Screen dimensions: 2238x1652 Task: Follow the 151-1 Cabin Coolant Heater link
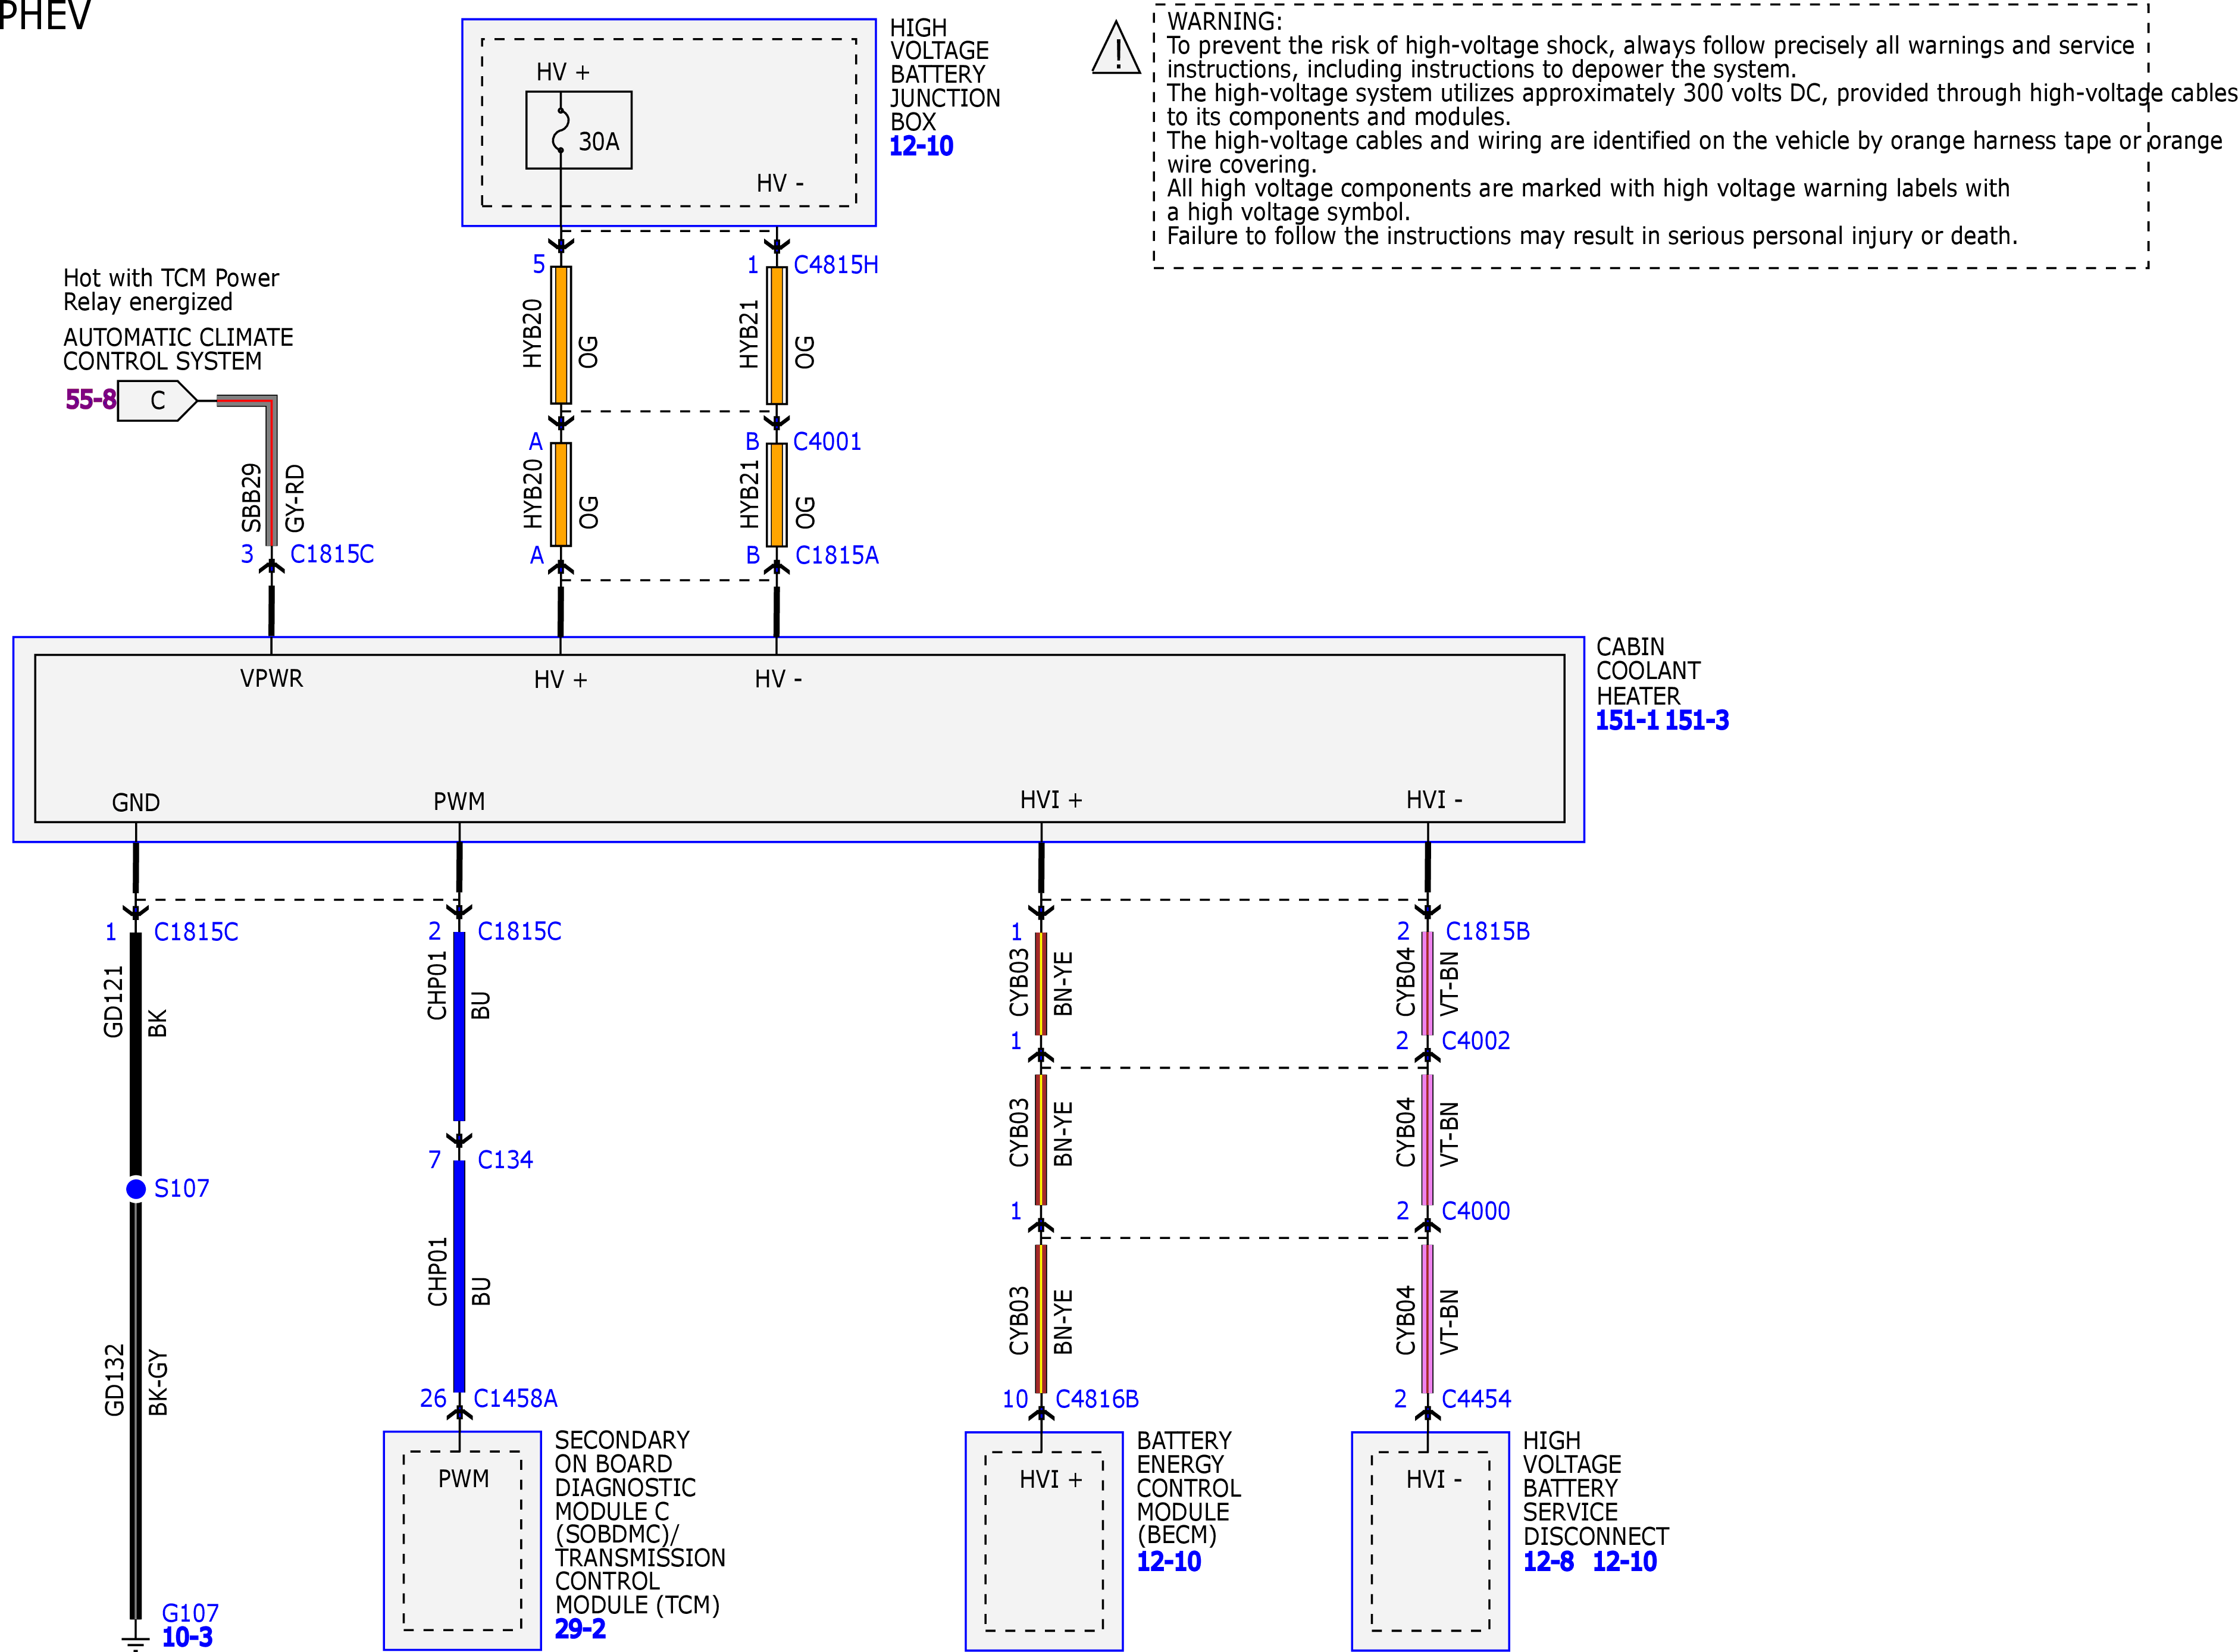pyautogui.click(x=1627, y=720)
